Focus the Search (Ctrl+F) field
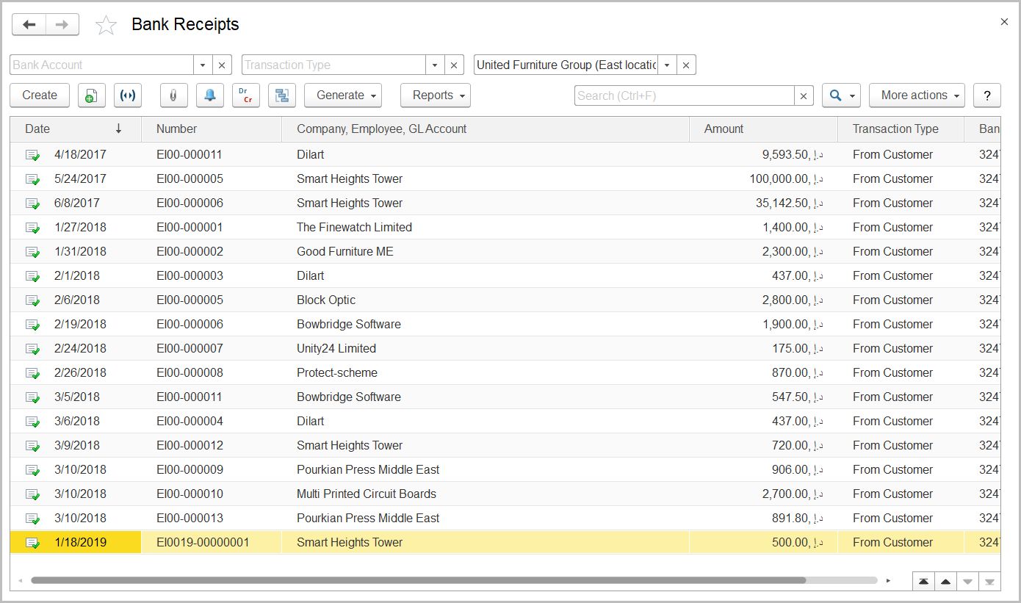The height and width of the screenshot is (603, 1021). [x=685, y=95]
